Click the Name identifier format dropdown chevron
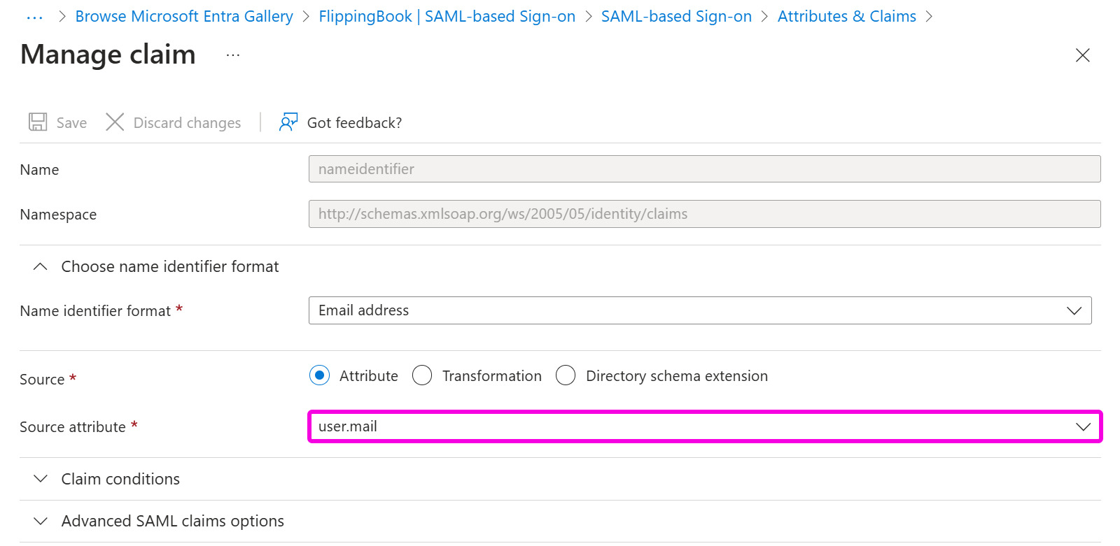 (x=1074, y=310)
